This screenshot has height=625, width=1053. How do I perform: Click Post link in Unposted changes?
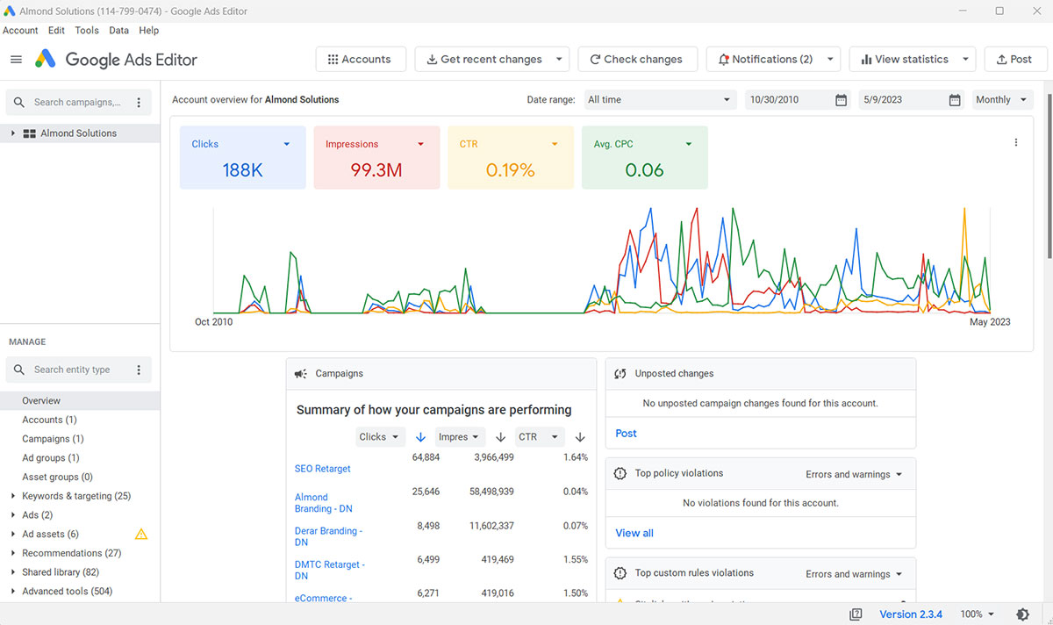coord(626,434)
